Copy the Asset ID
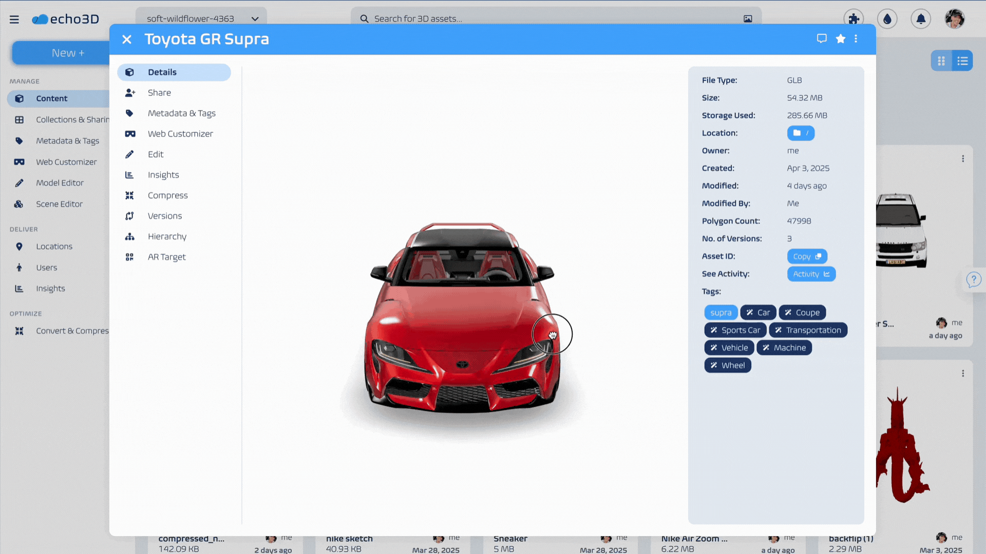The width and height of the screenshot is (986, 554). [x=807, y=256]
